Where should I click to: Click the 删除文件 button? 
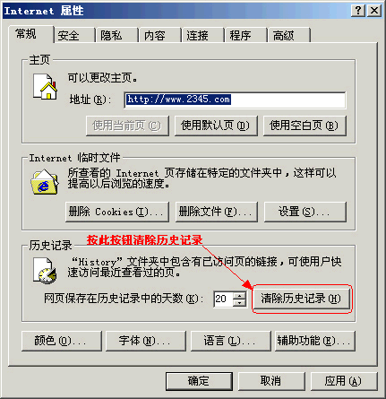point(217,212)
